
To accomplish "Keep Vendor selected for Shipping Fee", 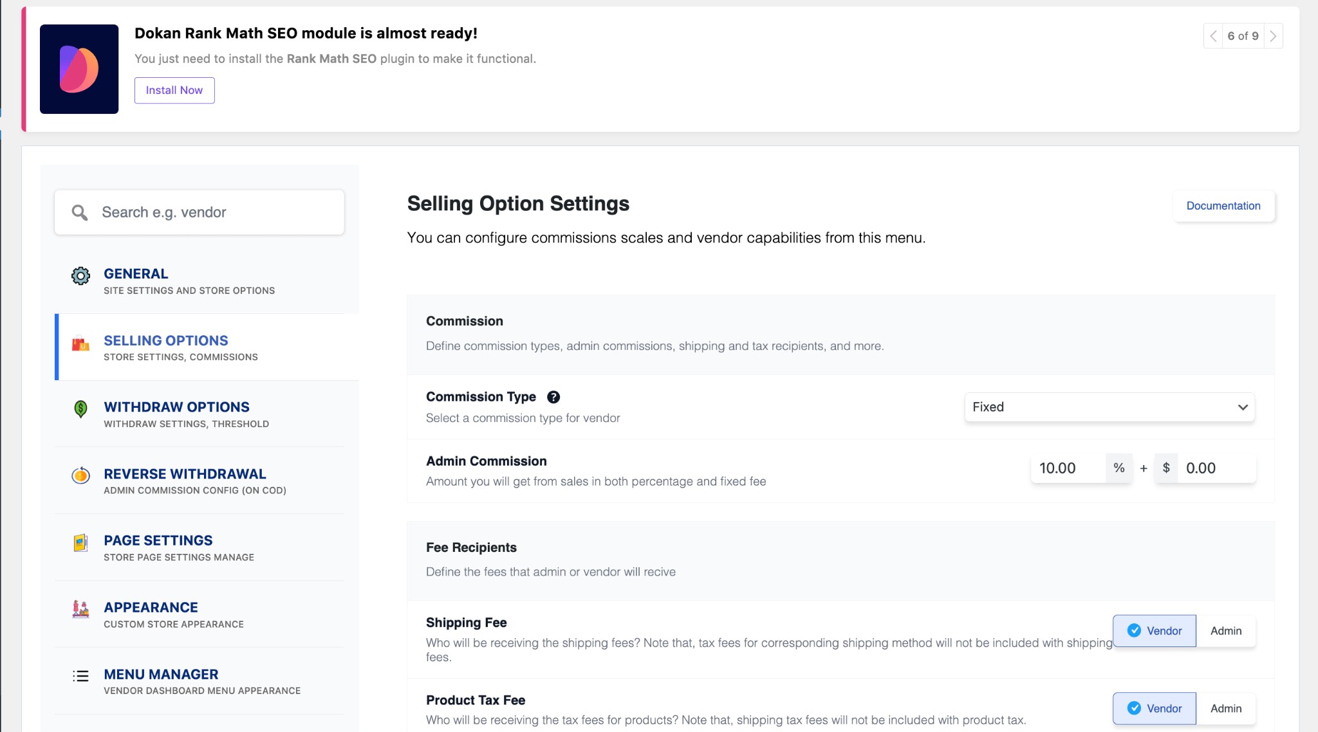I will tap(1154, 631).
